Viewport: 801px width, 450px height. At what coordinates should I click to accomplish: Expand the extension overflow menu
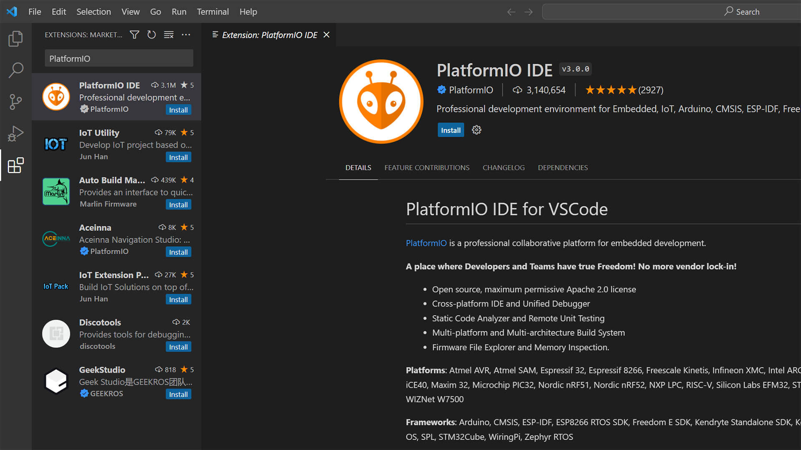point(188,35)
